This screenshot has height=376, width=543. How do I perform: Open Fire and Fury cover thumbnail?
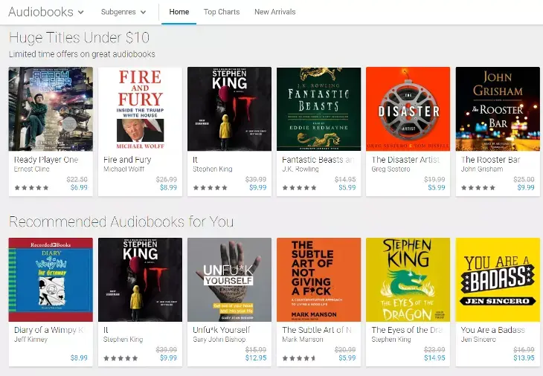click(141, 109)
